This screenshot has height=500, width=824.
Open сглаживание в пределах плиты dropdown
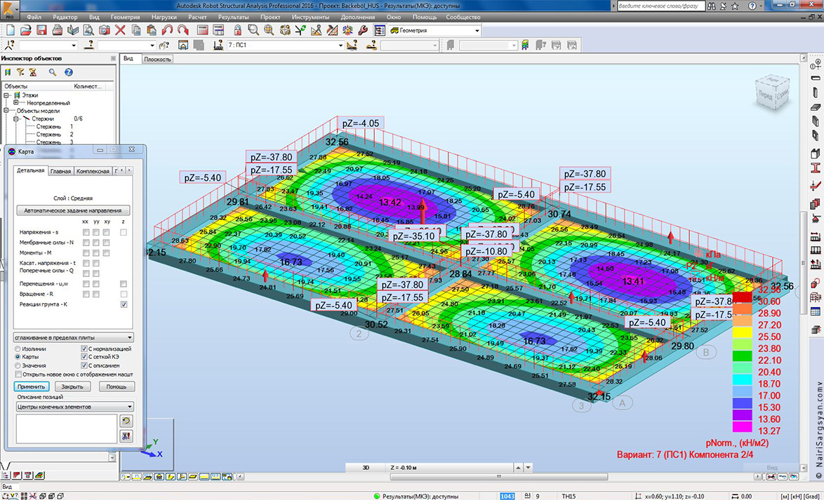[73, 337]
